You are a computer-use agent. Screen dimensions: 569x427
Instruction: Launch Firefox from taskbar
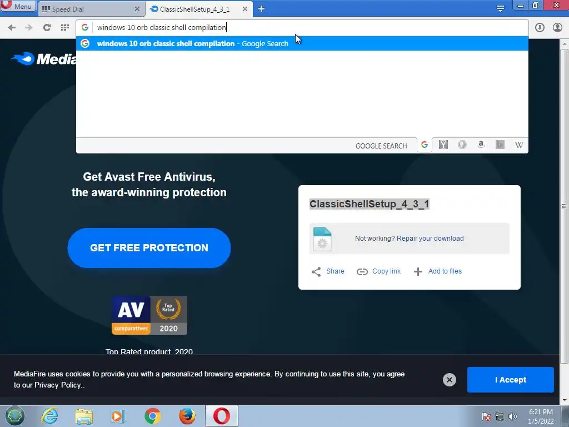[x=187, y=416]
